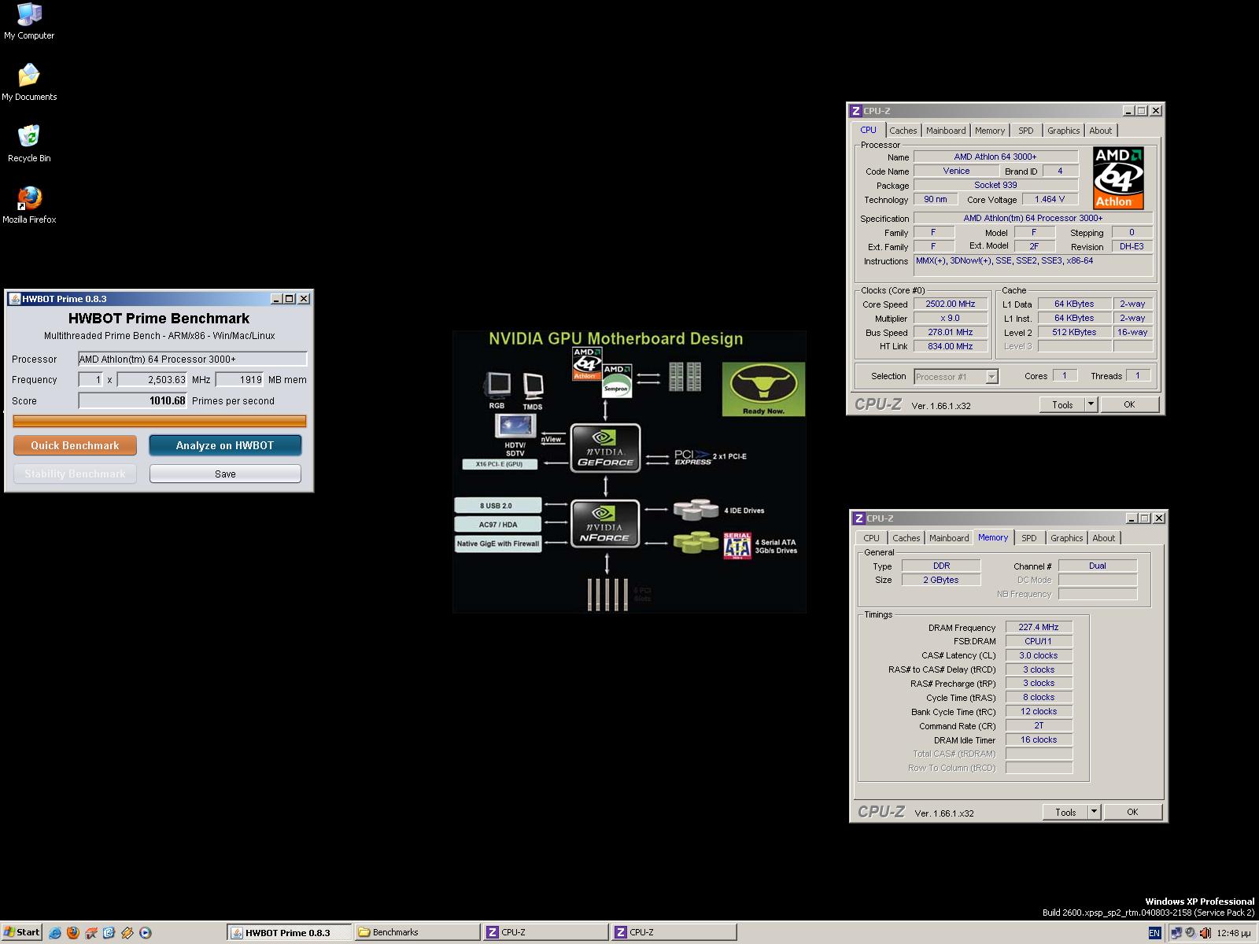1259x944 pixels.
Task: Click Save in HWBOT Prime
Action: pyautogui.click(x=225, y=474)
